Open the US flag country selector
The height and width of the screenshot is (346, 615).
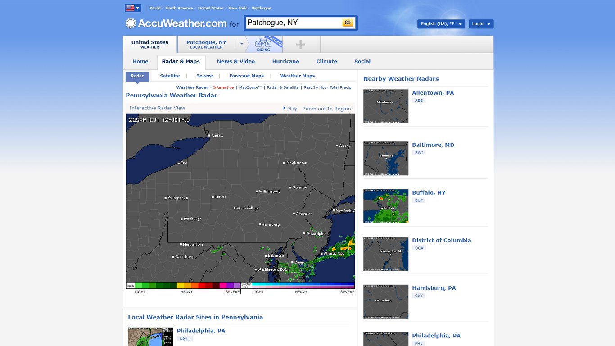coord(133,8)
